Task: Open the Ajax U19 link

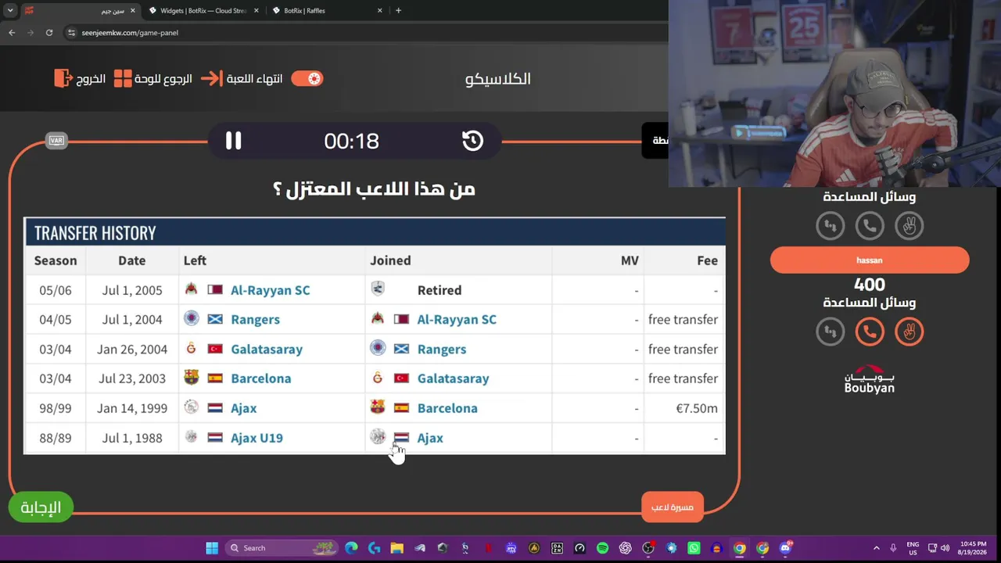Action: click(257, 438)
